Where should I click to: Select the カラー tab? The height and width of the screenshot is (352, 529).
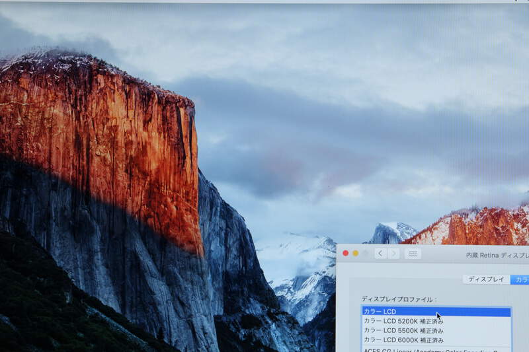tap(520, 279)
